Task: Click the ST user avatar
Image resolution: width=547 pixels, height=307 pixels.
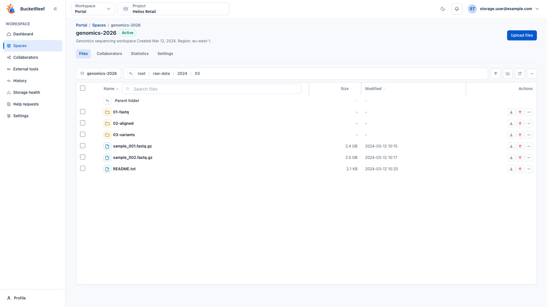Action: (x=472, y=9)
